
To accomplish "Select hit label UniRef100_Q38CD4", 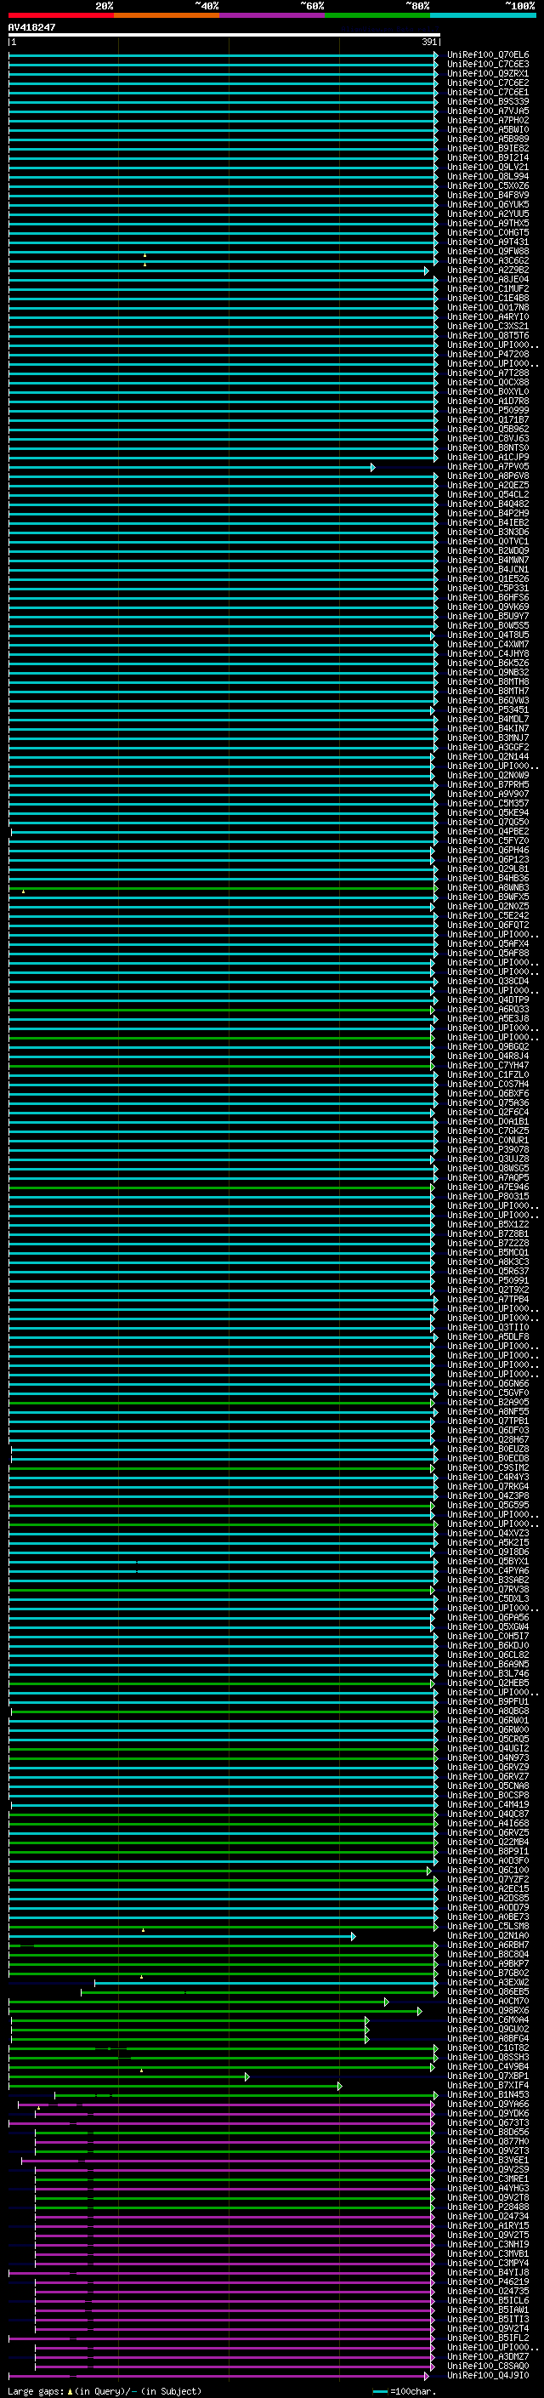I will (x=488, y=981).
